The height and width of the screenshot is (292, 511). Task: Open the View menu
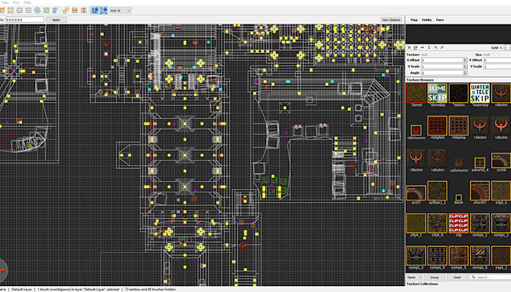[x=5, y=2]
